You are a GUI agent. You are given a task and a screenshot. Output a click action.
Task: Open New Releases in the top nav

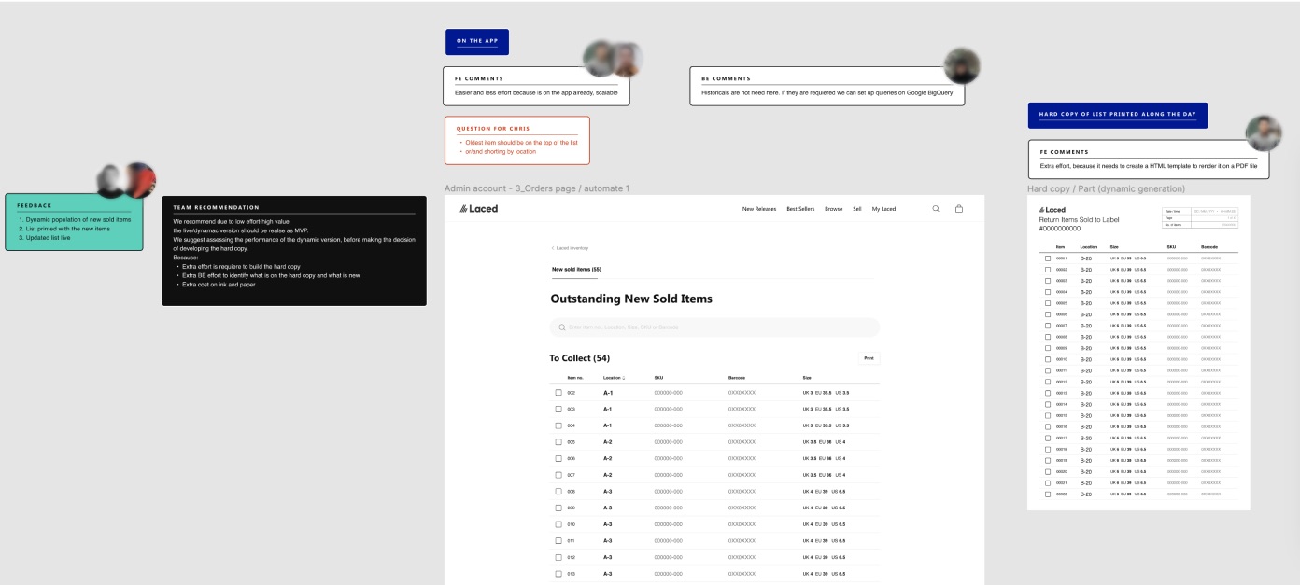759,209
